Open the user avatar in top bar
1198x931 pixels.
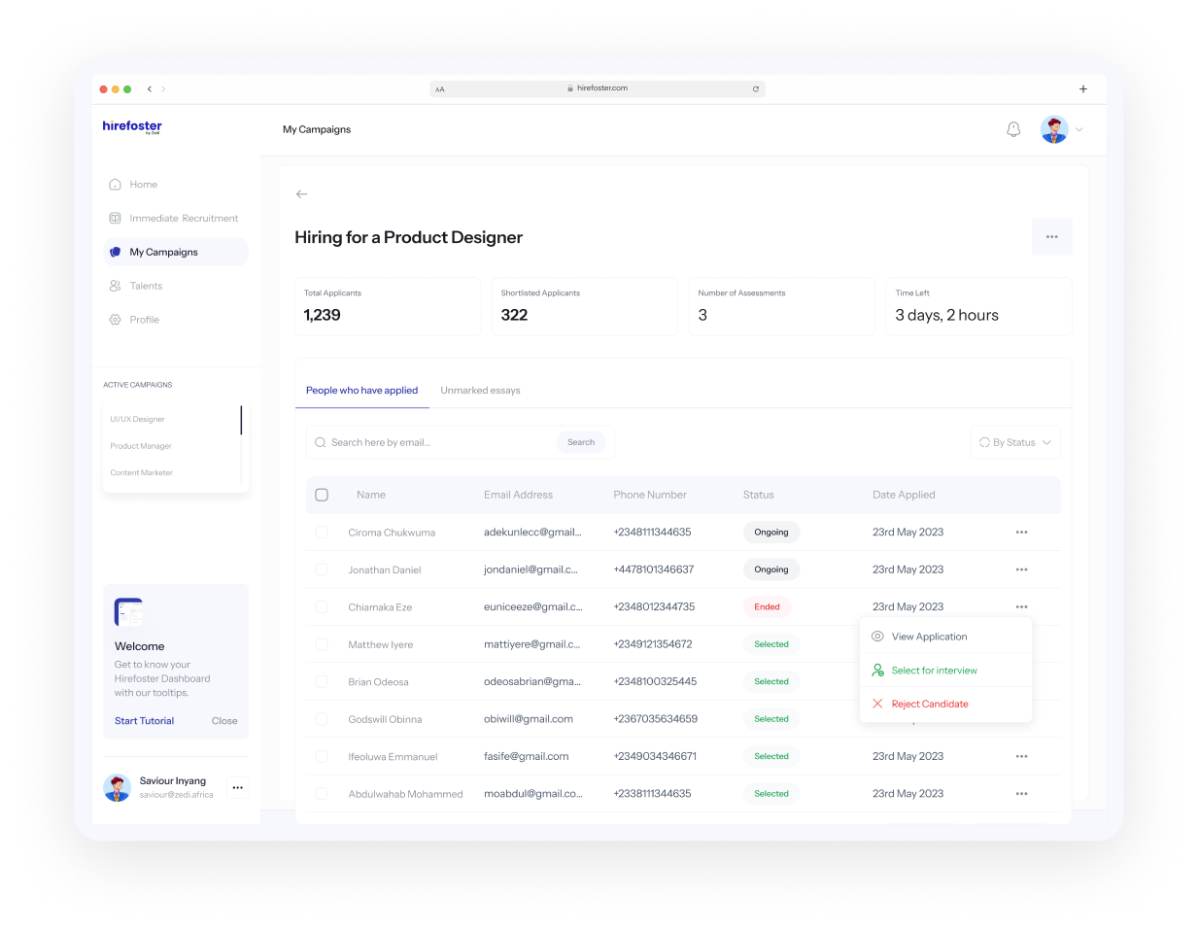pos(1054,129)
